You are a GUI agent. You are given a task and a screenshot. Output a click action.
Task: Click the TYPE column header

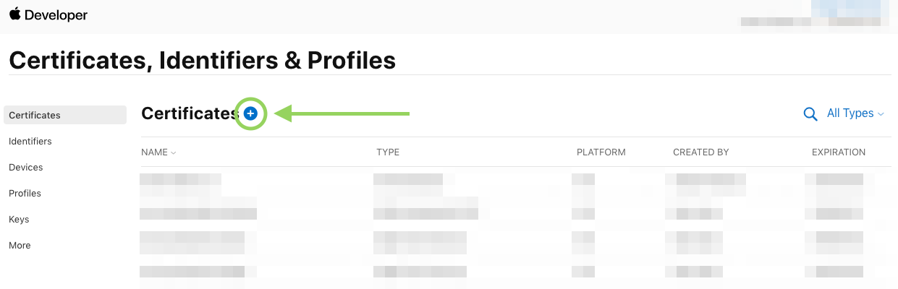(x=388, y=152)
